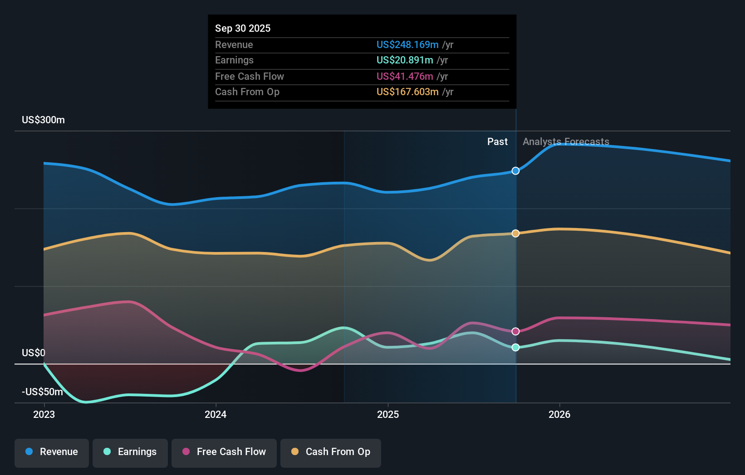
Task: Toggle the Revenue series visibility
Action: [x=51, y=452]
